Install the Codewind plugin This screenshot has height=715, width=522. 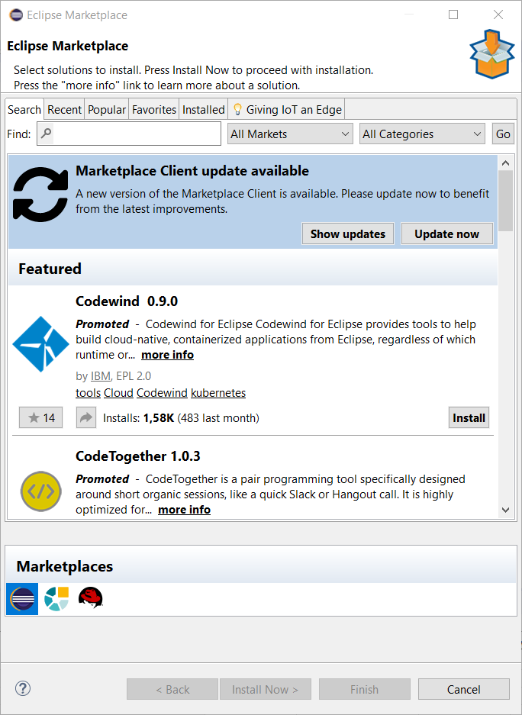coord(469,417)
